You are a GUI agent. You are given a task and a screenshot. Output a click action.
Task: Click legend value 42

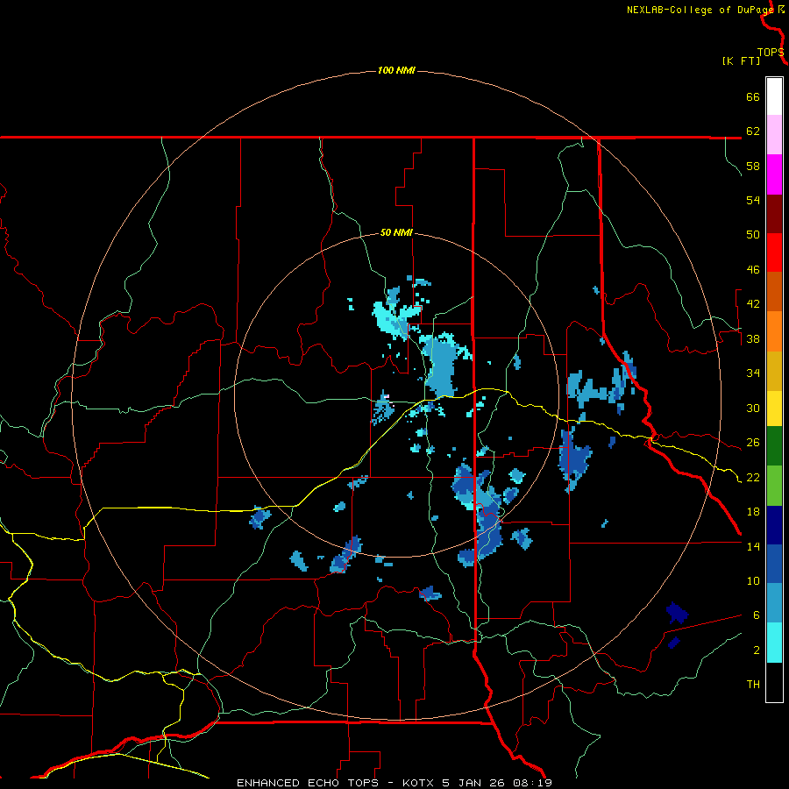click(753, 304)
